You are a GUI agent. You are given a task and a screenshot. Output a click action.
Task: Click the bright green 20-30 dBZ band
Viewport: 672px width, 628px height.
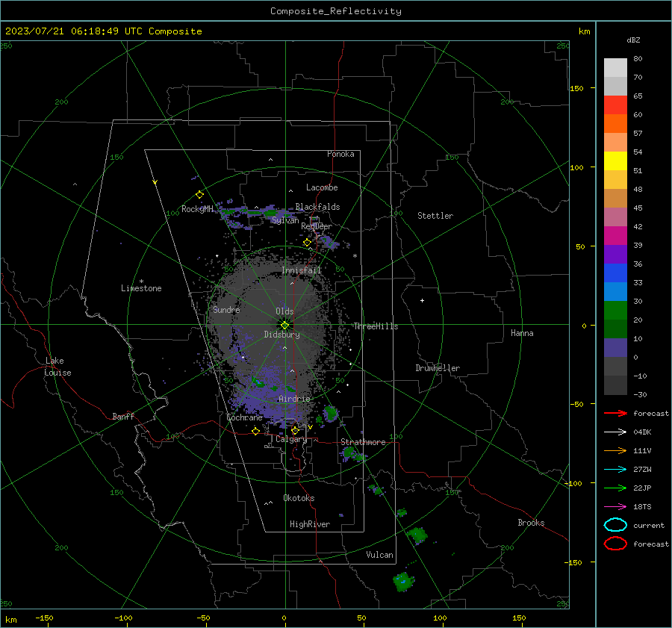(x=615, y=311)
